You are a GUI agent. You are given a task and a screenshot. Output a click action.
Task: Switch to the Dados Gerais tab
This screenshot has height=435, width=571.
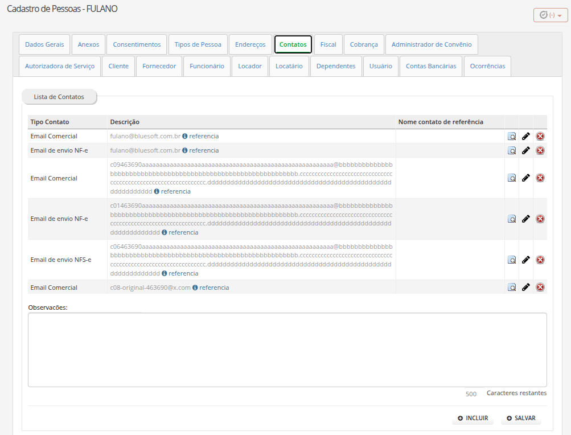(x=44, y=44)
